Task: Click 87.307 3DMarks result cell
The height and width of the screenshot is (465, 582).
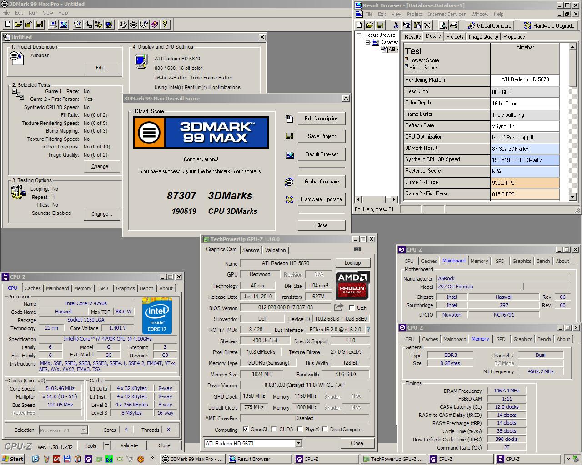Action: [524, 148]
